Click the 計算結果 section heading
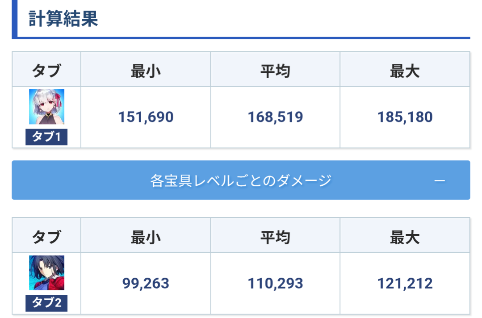482x318 pixels. coord(63,19)
